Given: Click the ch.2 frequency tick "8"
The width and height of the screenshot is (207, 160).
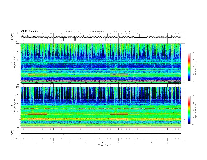Looking at the screenshot, I should pyautogui.click(x=18, y=95).
